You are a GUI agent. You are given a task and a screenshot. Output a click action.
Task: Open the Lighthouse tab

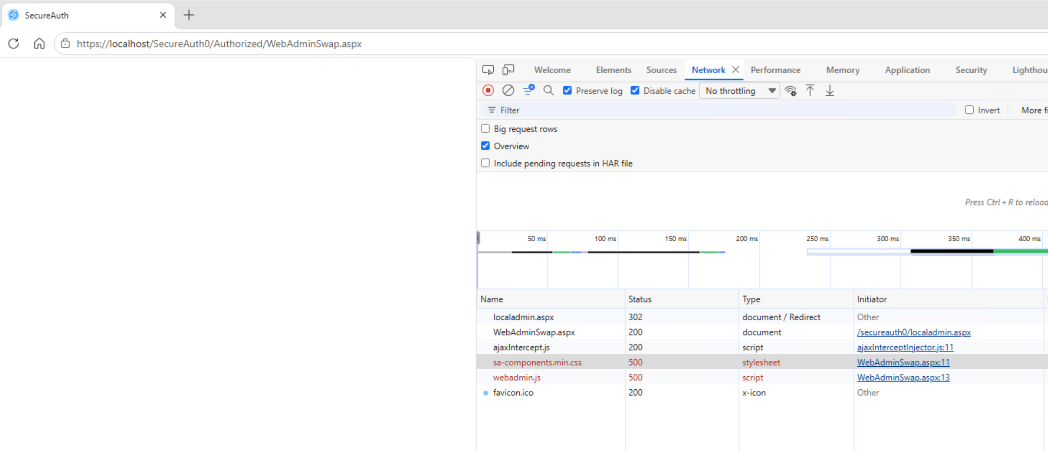[1030, 70]
